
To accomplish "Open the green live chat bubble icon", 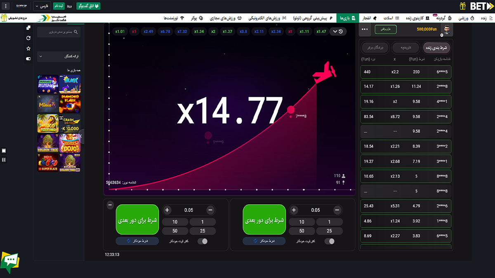I will coord(10,262).
